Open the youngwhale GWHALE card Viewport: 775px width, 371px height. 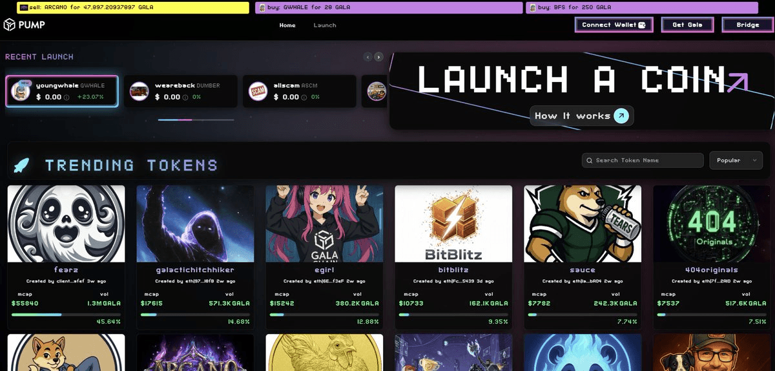point(62,91)
